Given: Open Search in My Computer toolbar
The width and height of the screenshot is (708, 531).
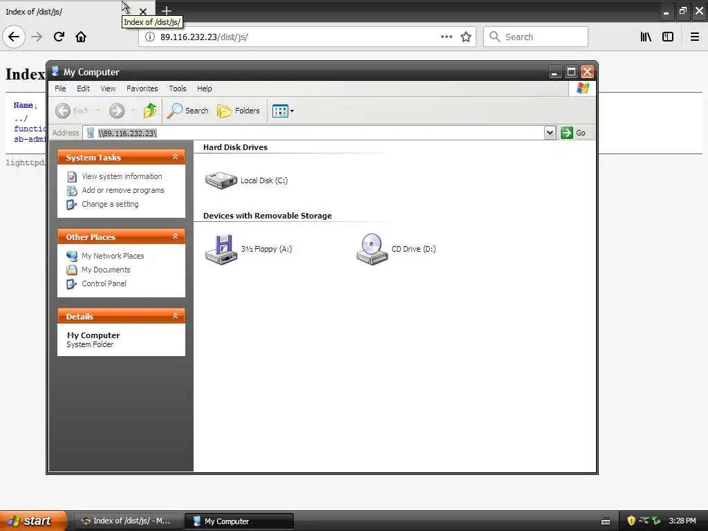Looking at the screenshot, I should tap(187, 111).
